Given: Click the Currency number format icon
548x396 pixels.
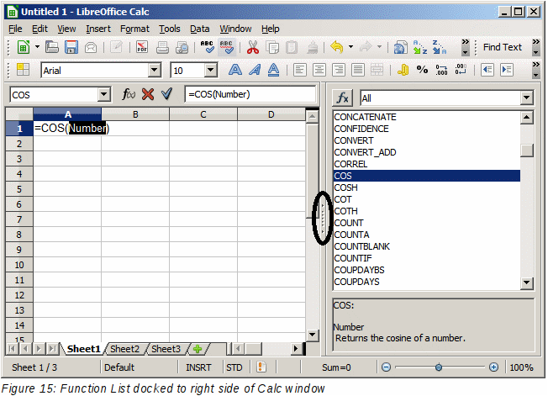Looking at the screenshot, I should coord(403,70).
